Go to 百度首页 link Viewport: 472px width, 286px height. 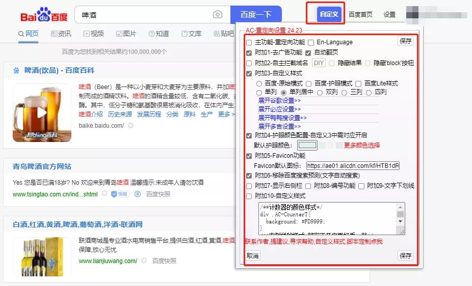(x=360, y=14)
